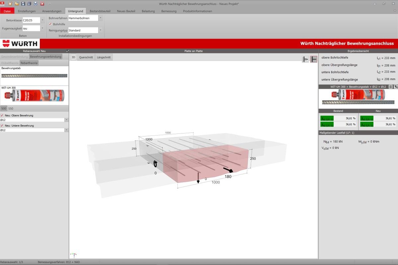Viewport: 398px width, 265px height.
Task: Open the list icon beside WIT-UH 300 result header
Action: click(391, 86)
